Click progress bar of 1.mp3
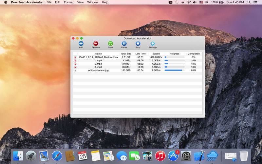 point(175,60)
